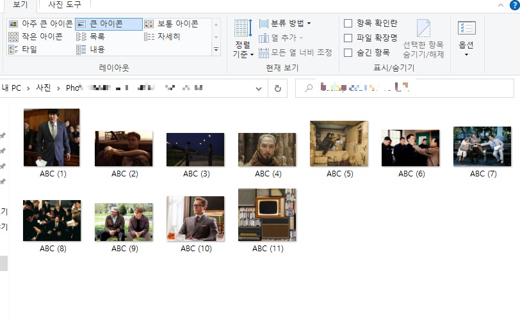Open the 분류 방법 group-by dropdown
Image resolution: width=520 pixels, height=319 pixels.
[x=285, y=23]
